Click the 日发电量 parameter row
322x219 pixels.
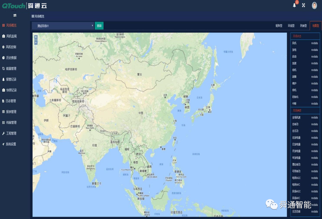point(305,144)
